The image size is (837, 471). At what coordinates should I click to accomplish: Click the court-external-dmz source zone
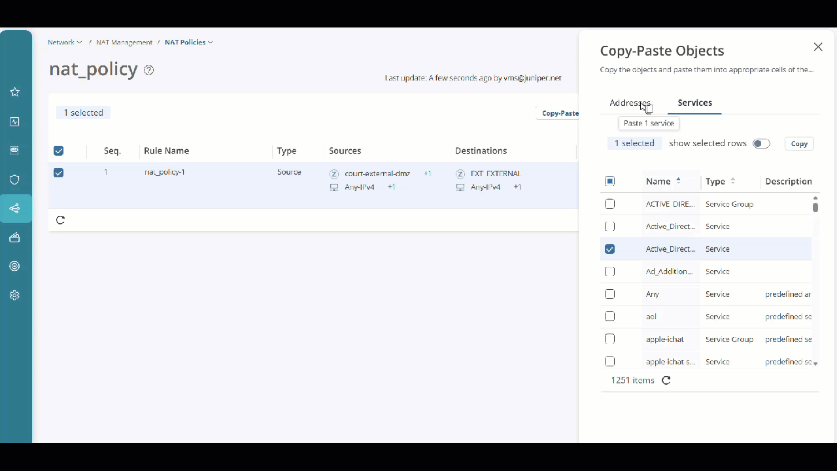pos(377,174)
